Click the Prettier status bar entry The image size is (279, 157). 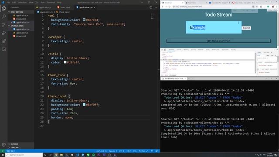coord(143,151)
